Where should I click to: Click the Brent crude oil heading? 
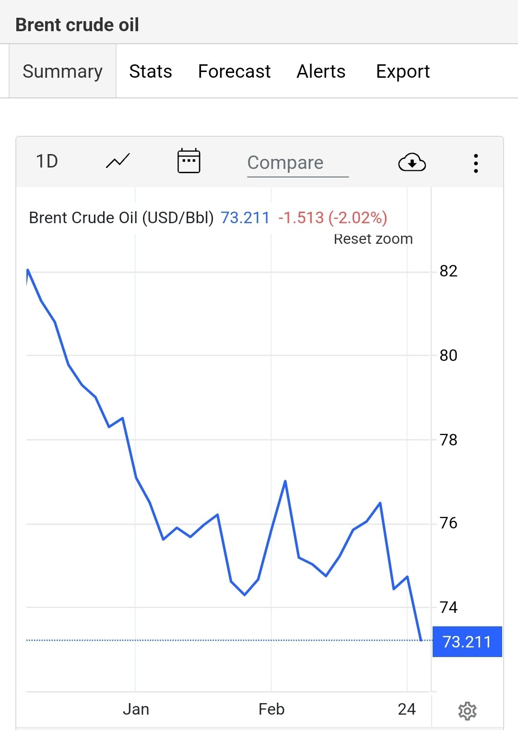pyautogui.click(x=77, y=24)
